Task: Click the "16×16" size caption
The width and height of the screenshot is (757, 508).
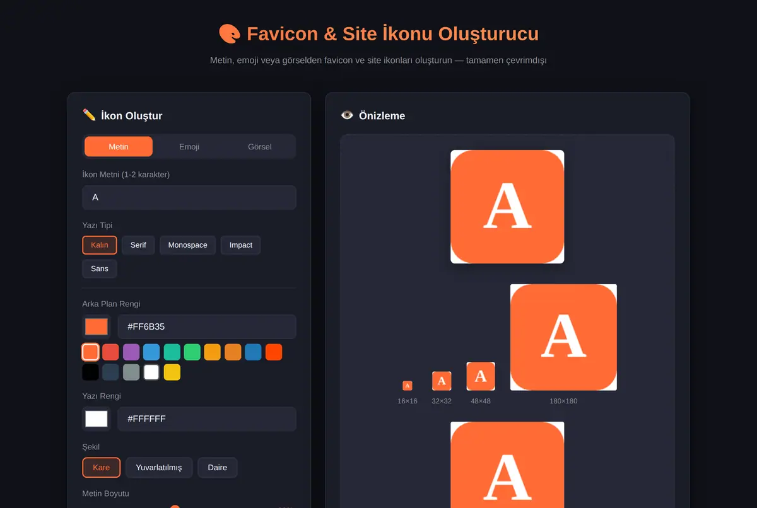Action: [x=408, y=401]
